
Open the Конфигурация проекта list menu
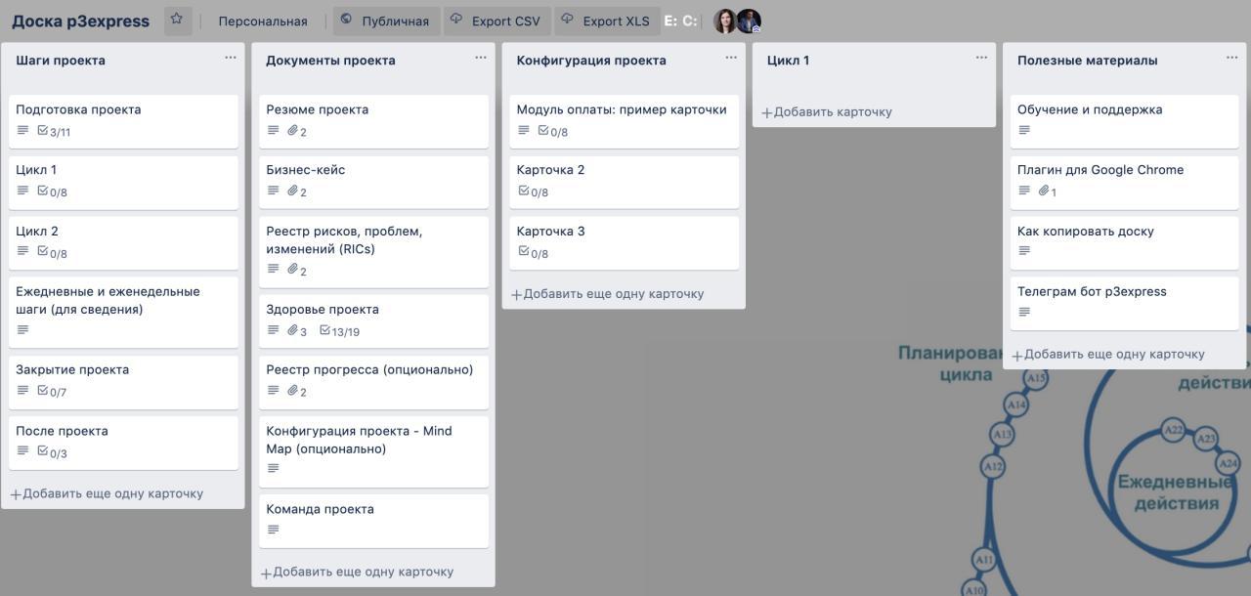click(x=731, y=58)
